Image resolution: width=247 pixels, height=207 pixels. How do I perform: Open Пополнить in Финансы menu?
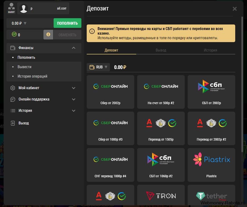point(26,57)
